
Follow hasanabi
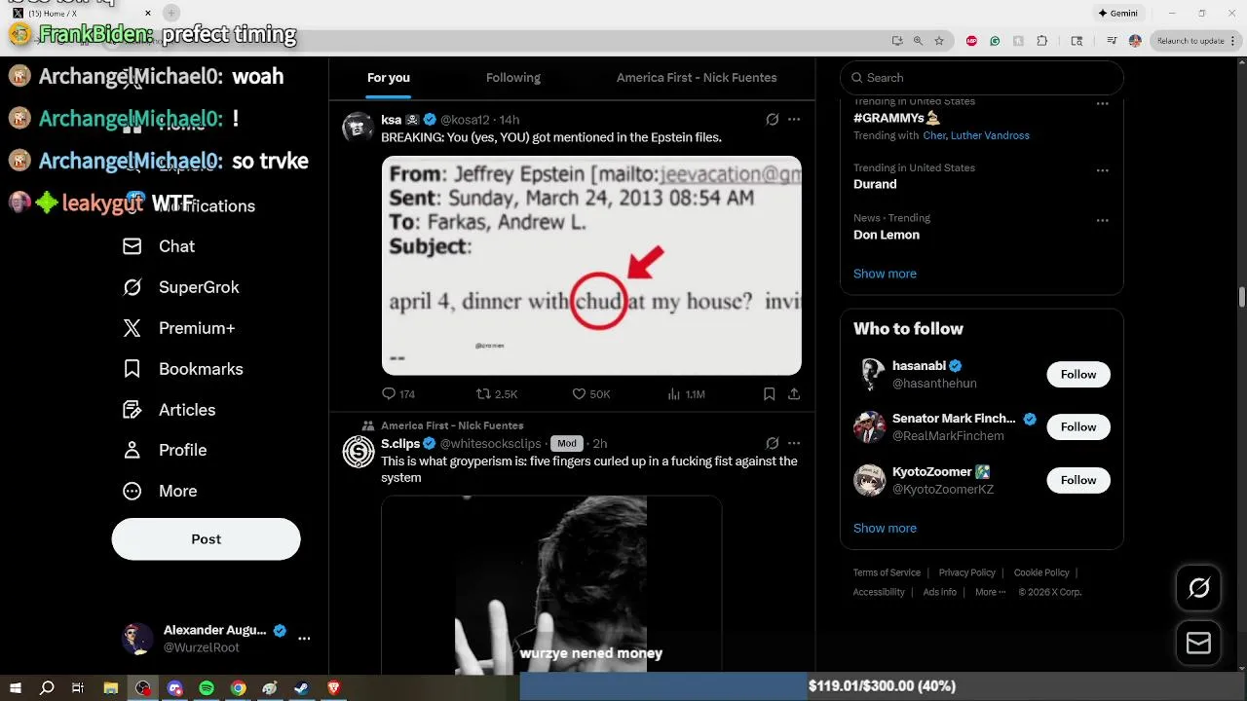click(x=1078, y=374)
